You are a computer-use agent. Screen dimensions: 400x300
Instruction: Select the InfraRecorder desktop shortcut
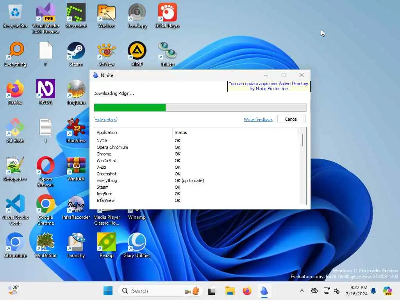(76, 207)
